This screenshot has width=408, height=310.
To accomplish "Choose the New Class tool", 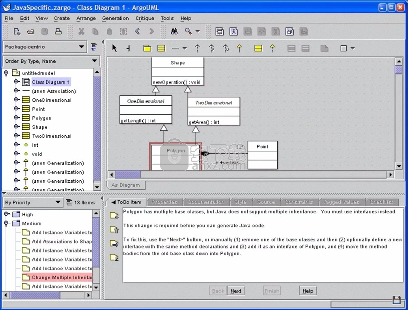I will pyautogui.click(x=161, y=49).
